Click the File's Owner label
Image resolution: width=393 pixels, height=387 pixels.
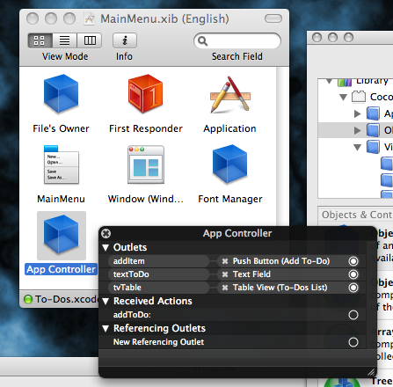pyautogui.click(x=61, y=128)
